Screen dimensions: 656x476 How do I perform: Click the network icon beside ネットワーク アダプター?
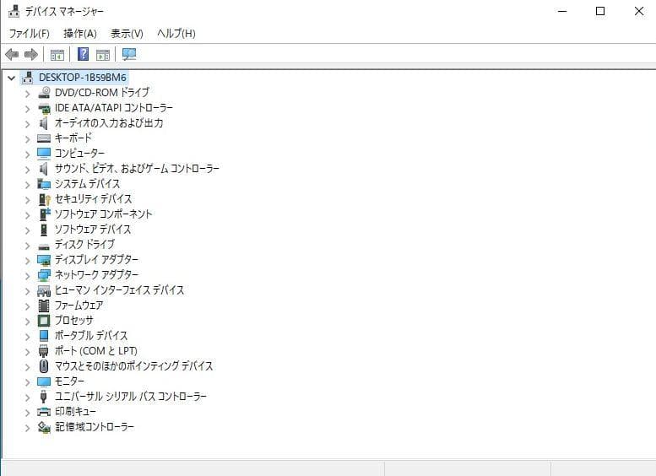(44, 275)
